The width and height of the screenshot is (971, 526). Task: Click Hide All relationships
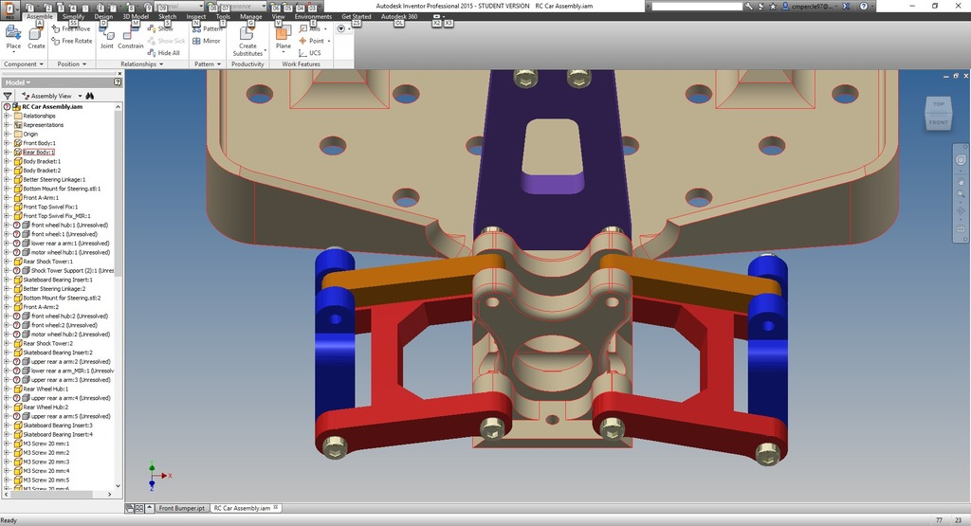[x=168, y=53]
